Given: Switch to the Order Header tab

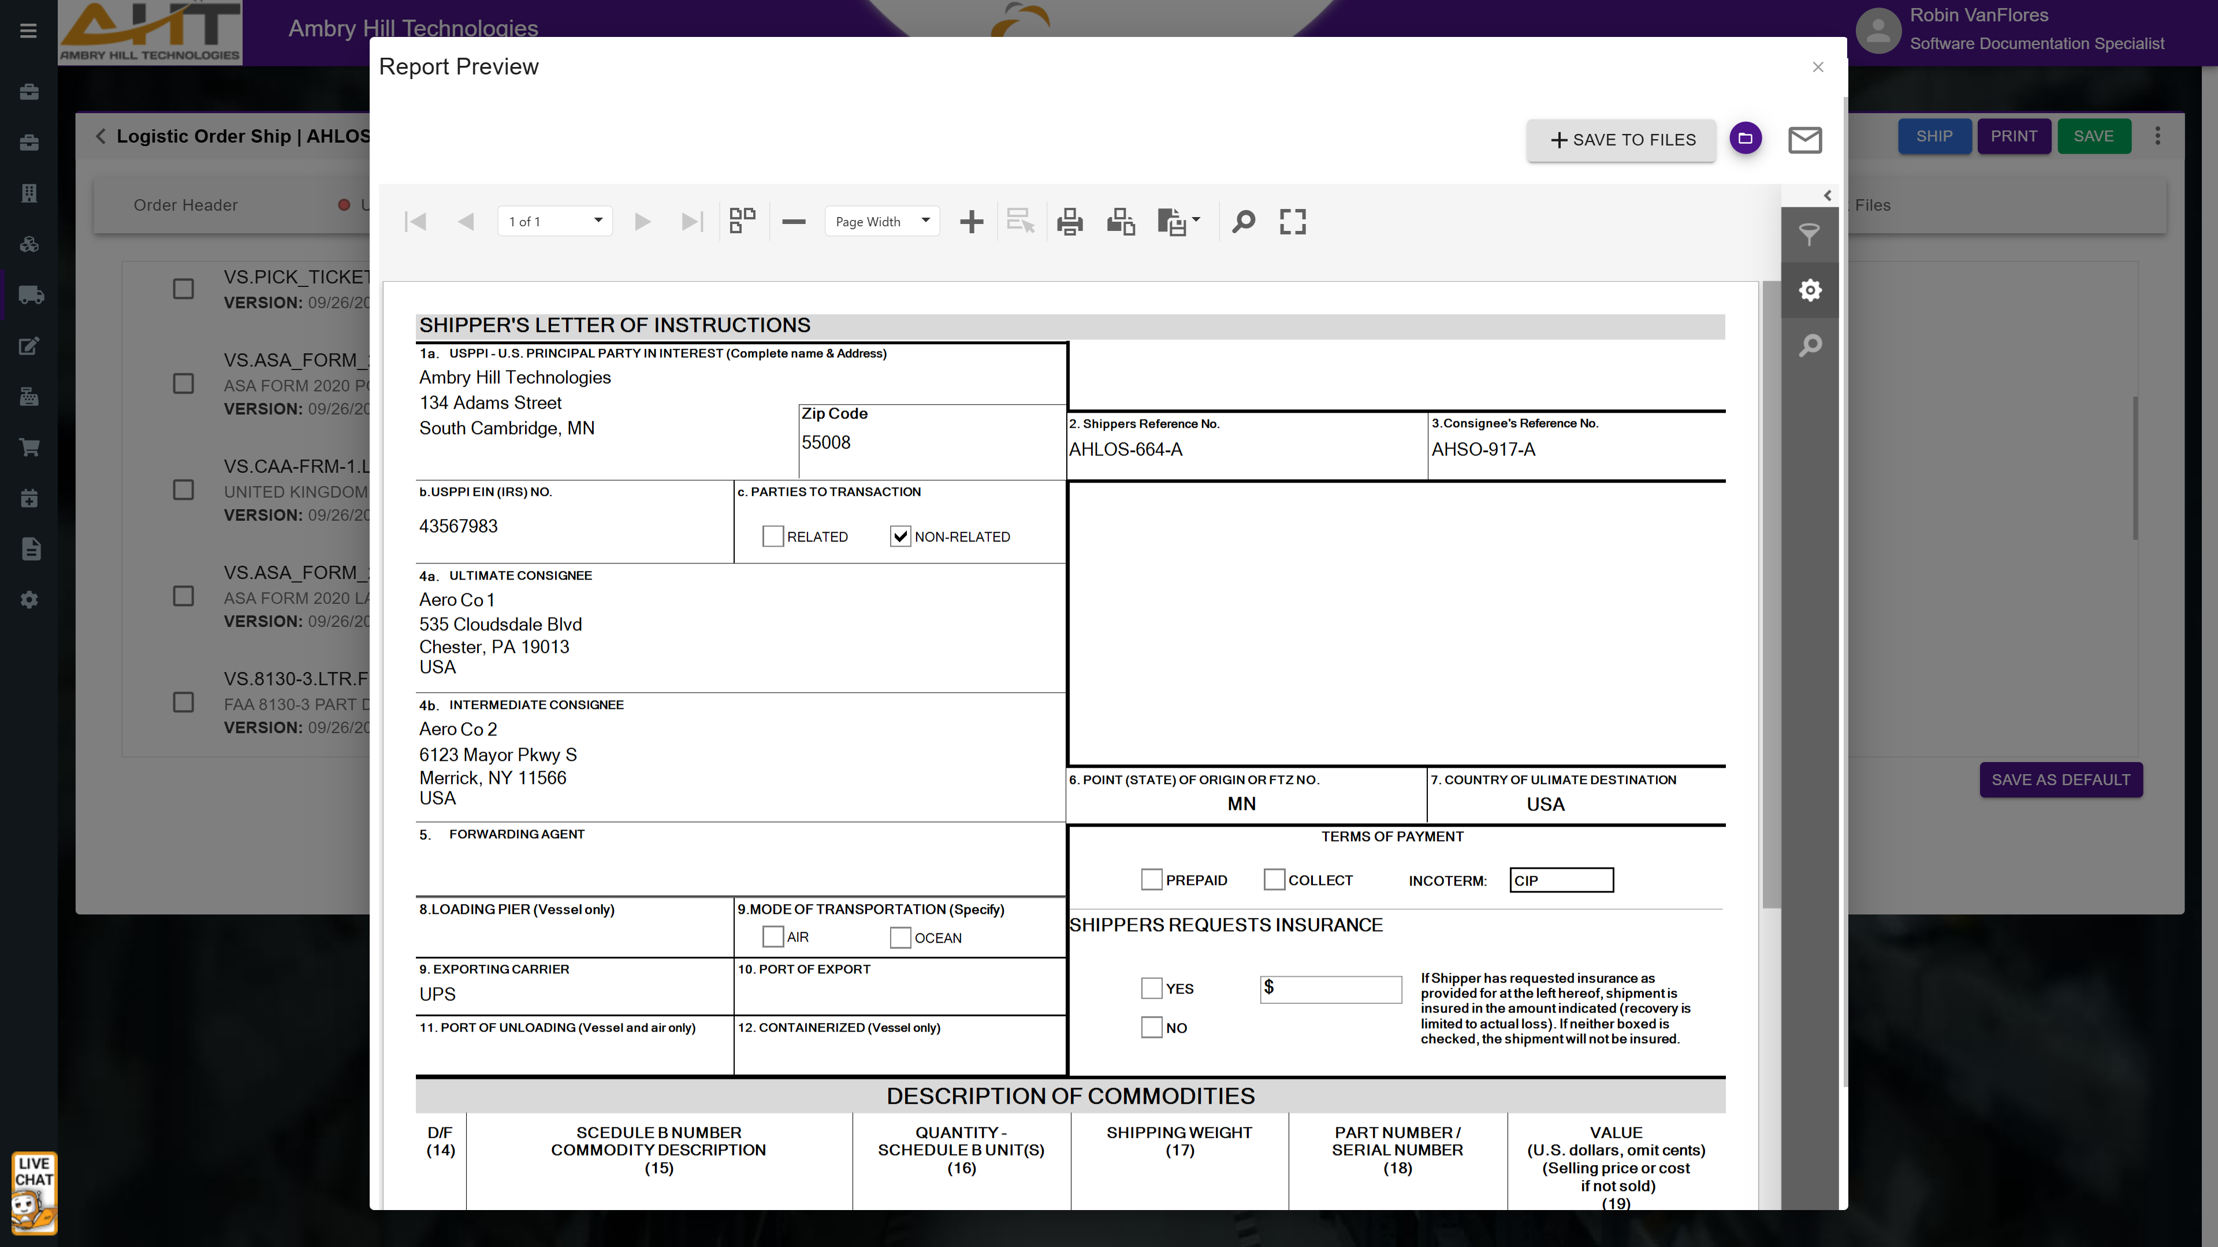Looking at the screenshot, I should (185, 205).
